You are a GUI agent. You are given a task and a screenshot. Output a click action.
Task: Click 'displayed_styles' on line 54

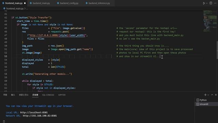pos(32,60)
